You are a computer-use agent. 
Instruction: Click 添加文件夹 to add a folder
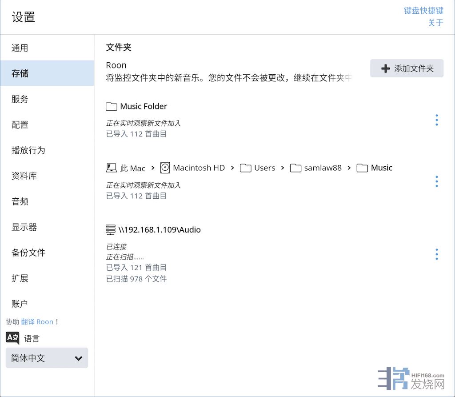pyautogui.click(x=407, y=68)
